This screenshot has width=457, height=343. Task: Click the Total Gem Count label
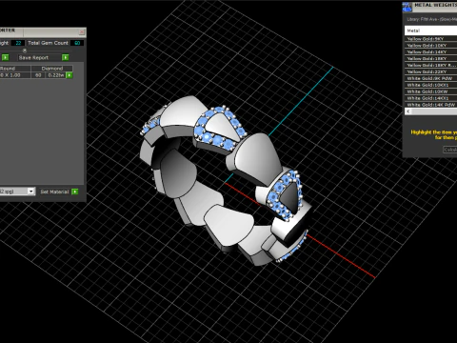[x=48, y=43]
